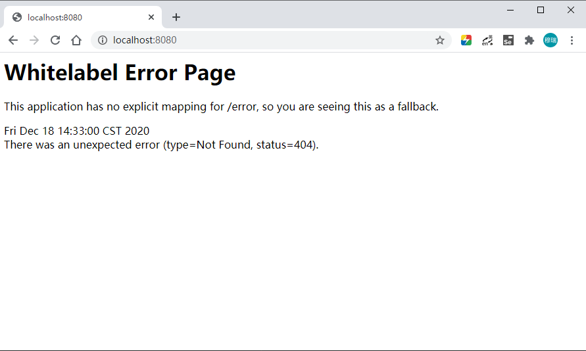
Task: Open a new tab
Action: [176, 17]
